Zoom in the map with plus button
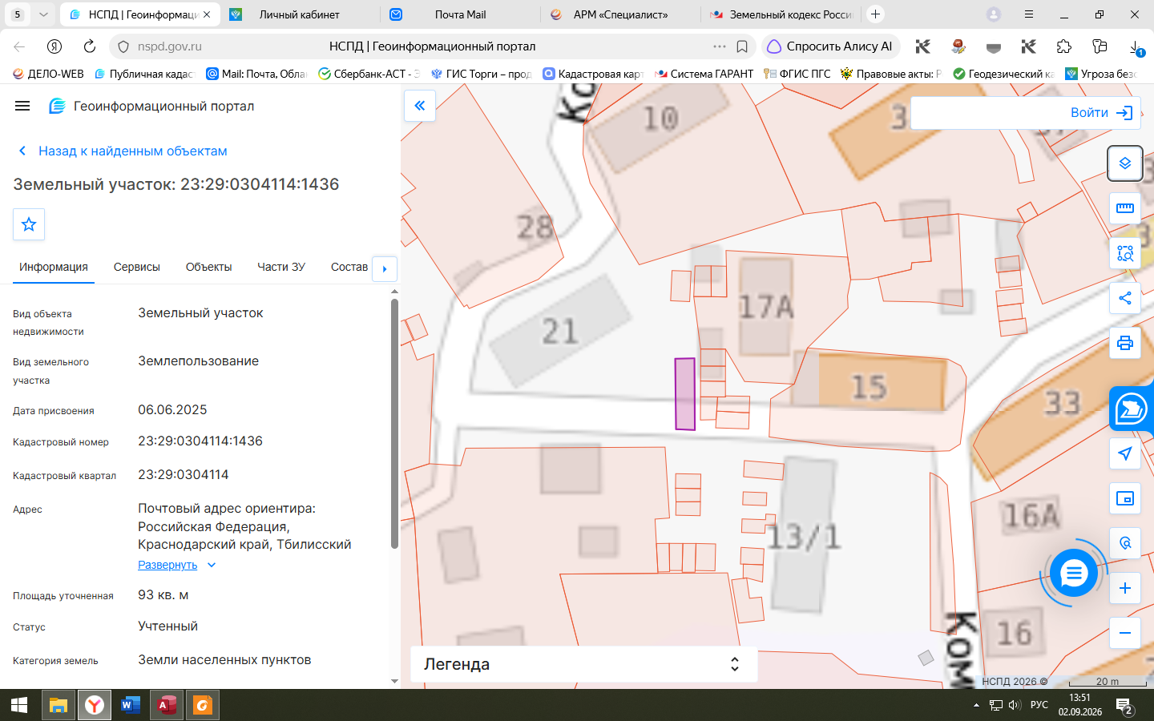 1125,588
